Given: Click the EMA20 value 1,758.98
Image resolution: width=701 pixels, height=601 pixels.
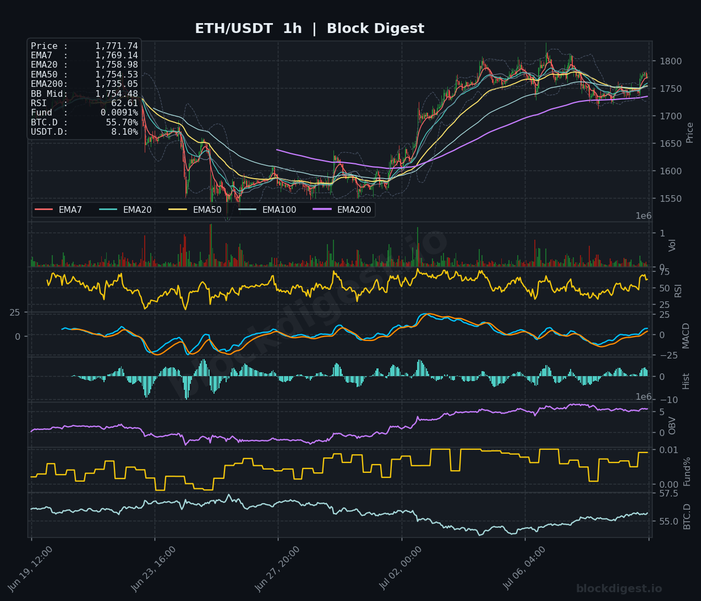Looking at the screenshot, I should [x=117, y=65].
